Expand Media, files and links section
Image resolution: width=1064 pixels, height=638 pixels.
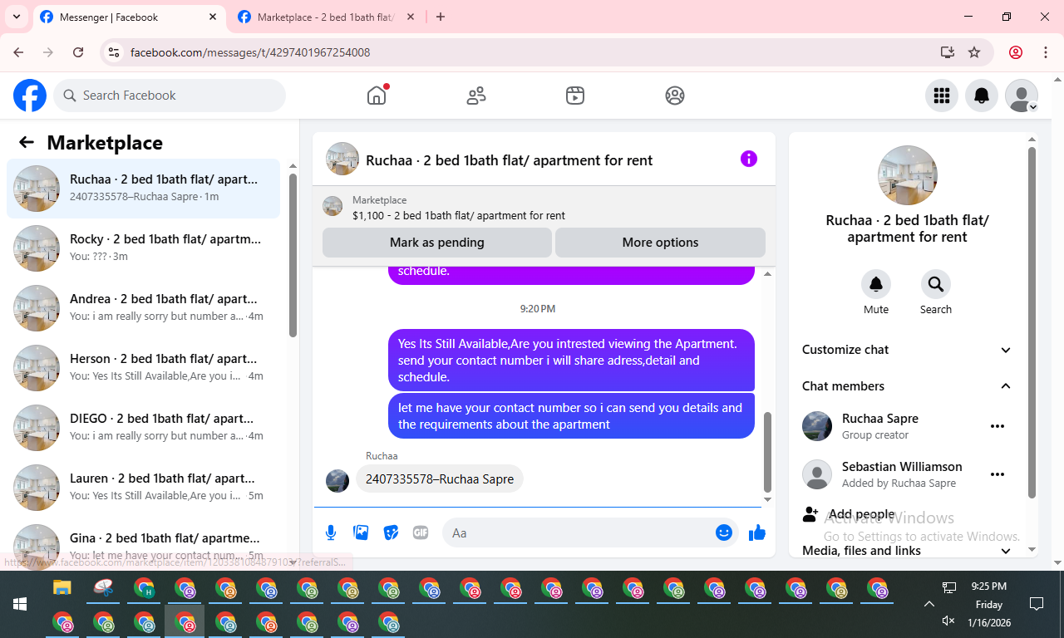point(907,551)
